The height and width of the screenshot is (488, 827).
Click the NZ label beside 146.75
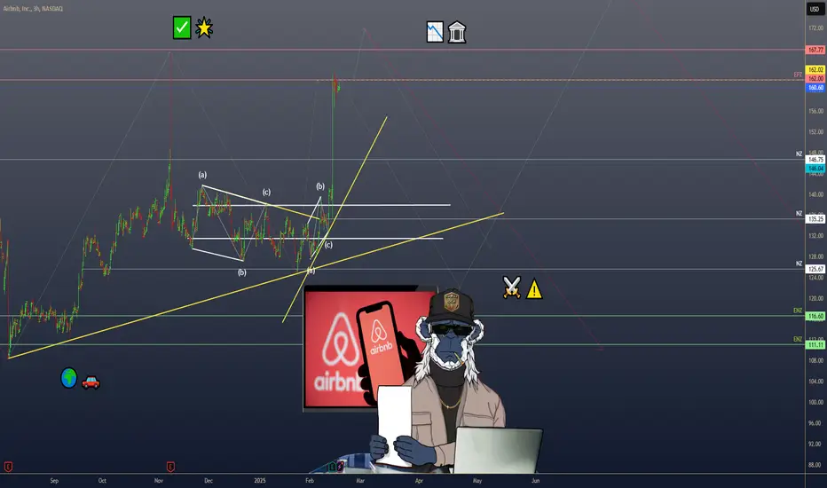[799, 154]
